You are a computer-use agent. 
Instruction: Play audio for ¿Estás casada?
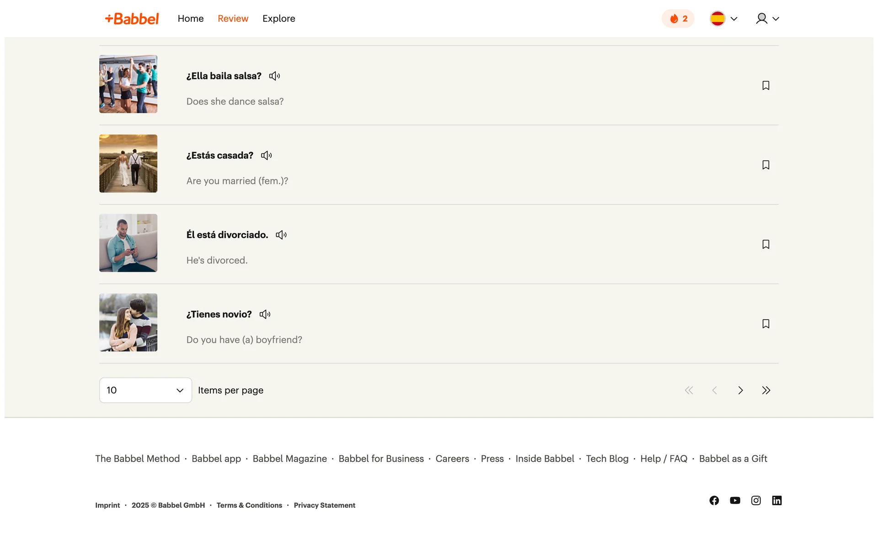pyautogui.click(x=266, y=156)
